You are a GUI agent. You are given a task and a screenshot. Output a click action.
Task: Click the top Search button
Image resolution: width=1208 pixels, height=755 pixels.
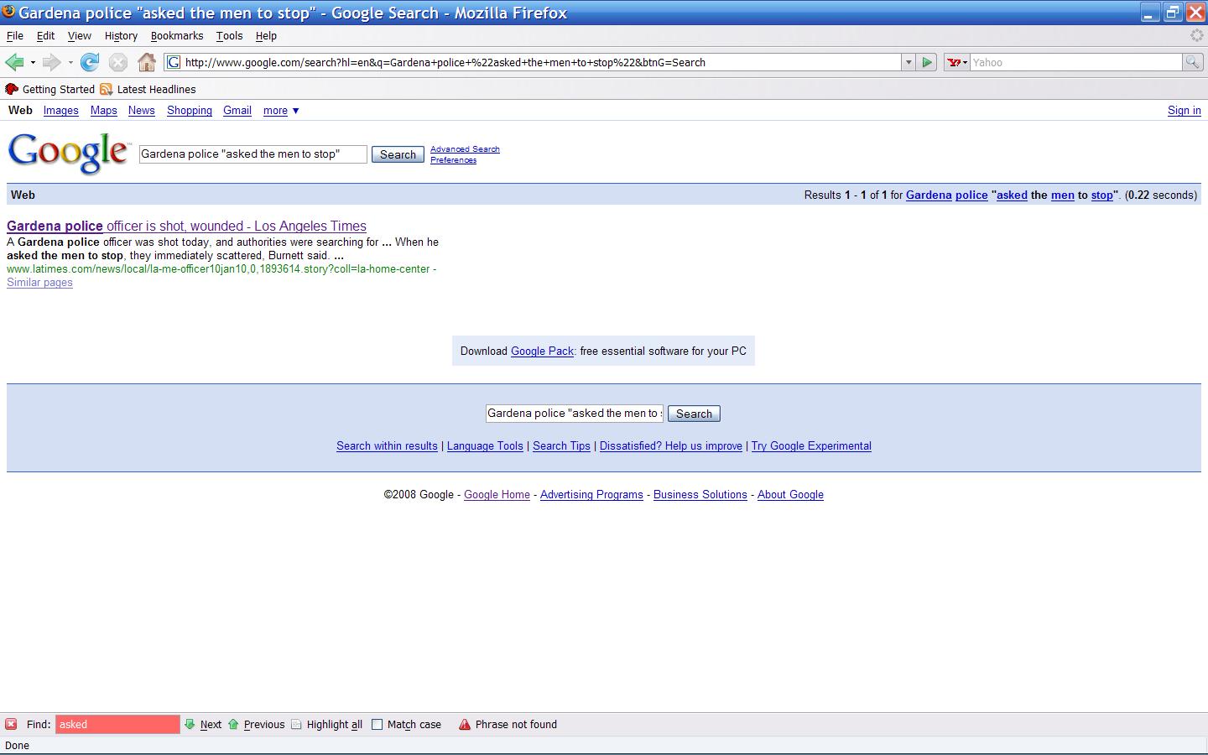point(398,154)
